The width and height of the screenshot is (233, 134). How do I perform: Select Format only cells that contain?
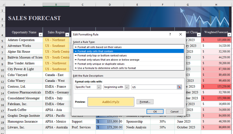pos(128,51)
